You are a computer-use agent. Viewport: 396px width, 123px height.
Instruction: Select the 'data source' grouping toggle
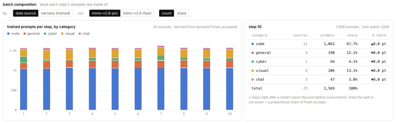click(x=26, y=13)
